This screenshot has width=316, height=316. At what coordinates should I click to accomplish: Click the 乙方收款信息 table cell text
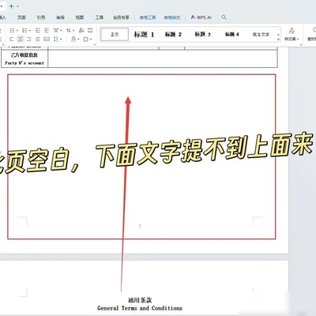24,55
